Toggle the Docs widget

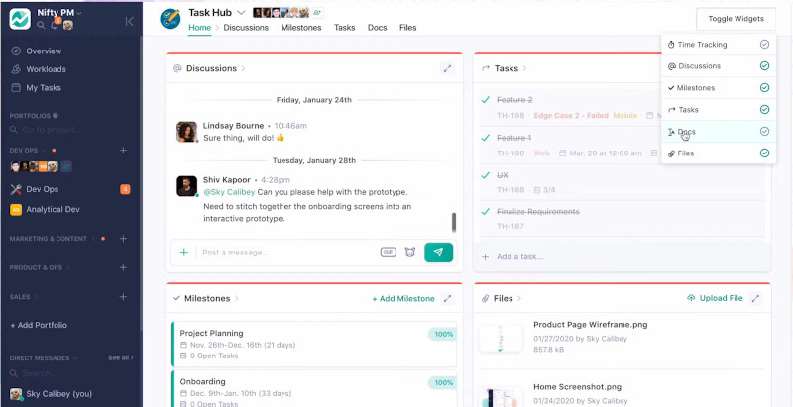point(719,132)
